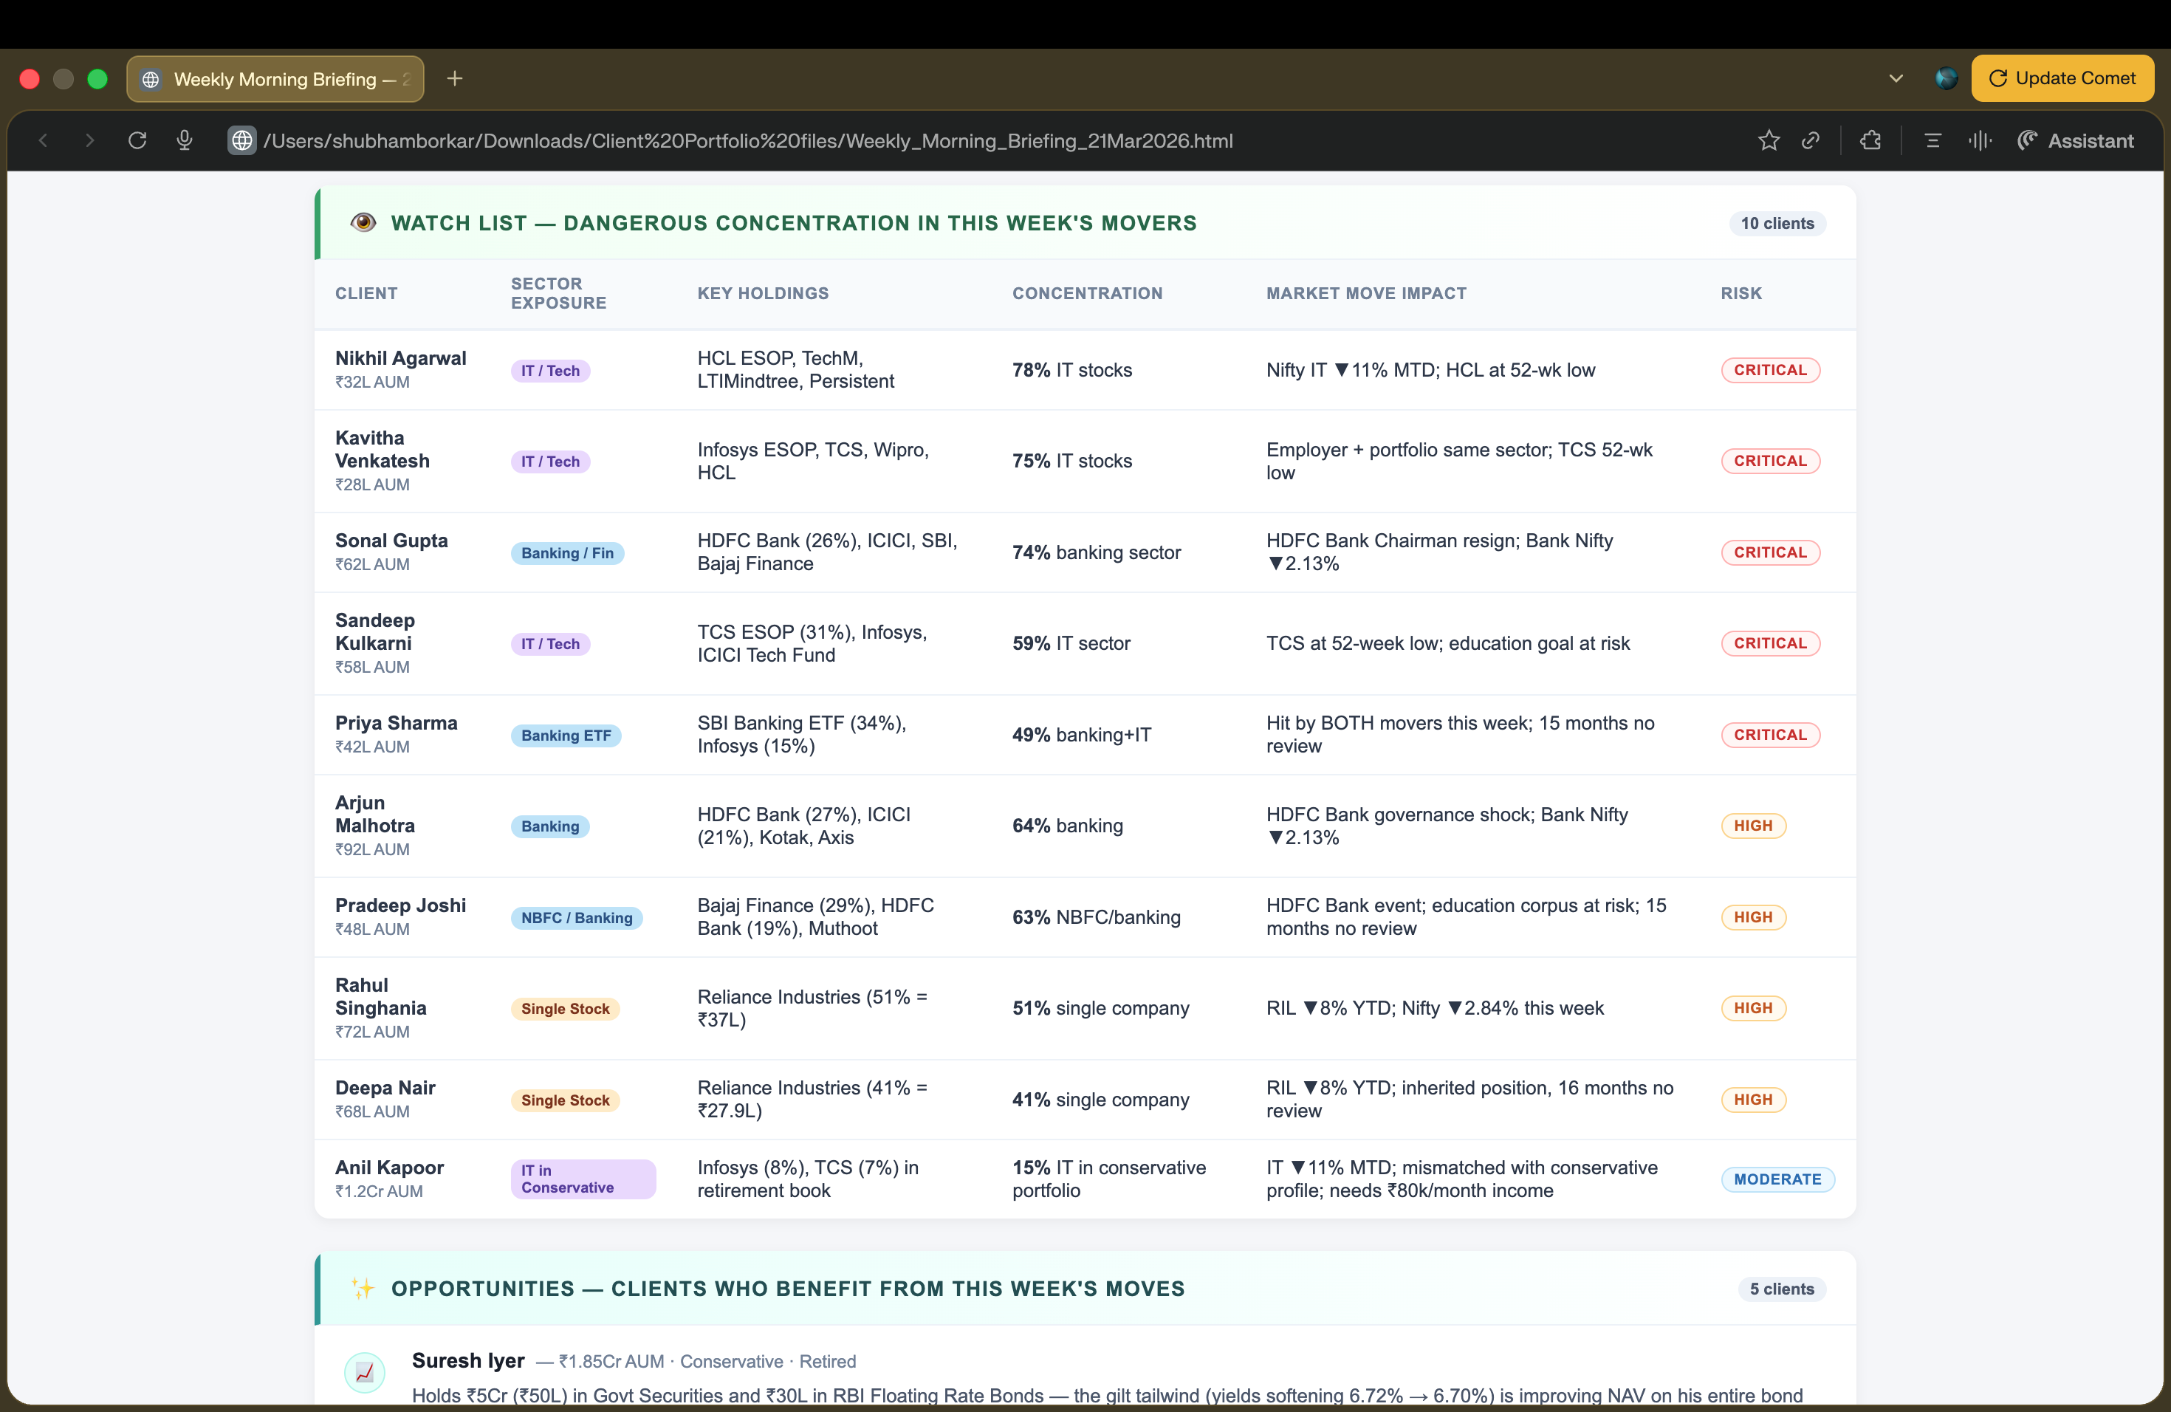Expand the tab list chevron
The width and height of the screenshot is (2171, 1412).
pyautogui.click(x=1896, y=78)
